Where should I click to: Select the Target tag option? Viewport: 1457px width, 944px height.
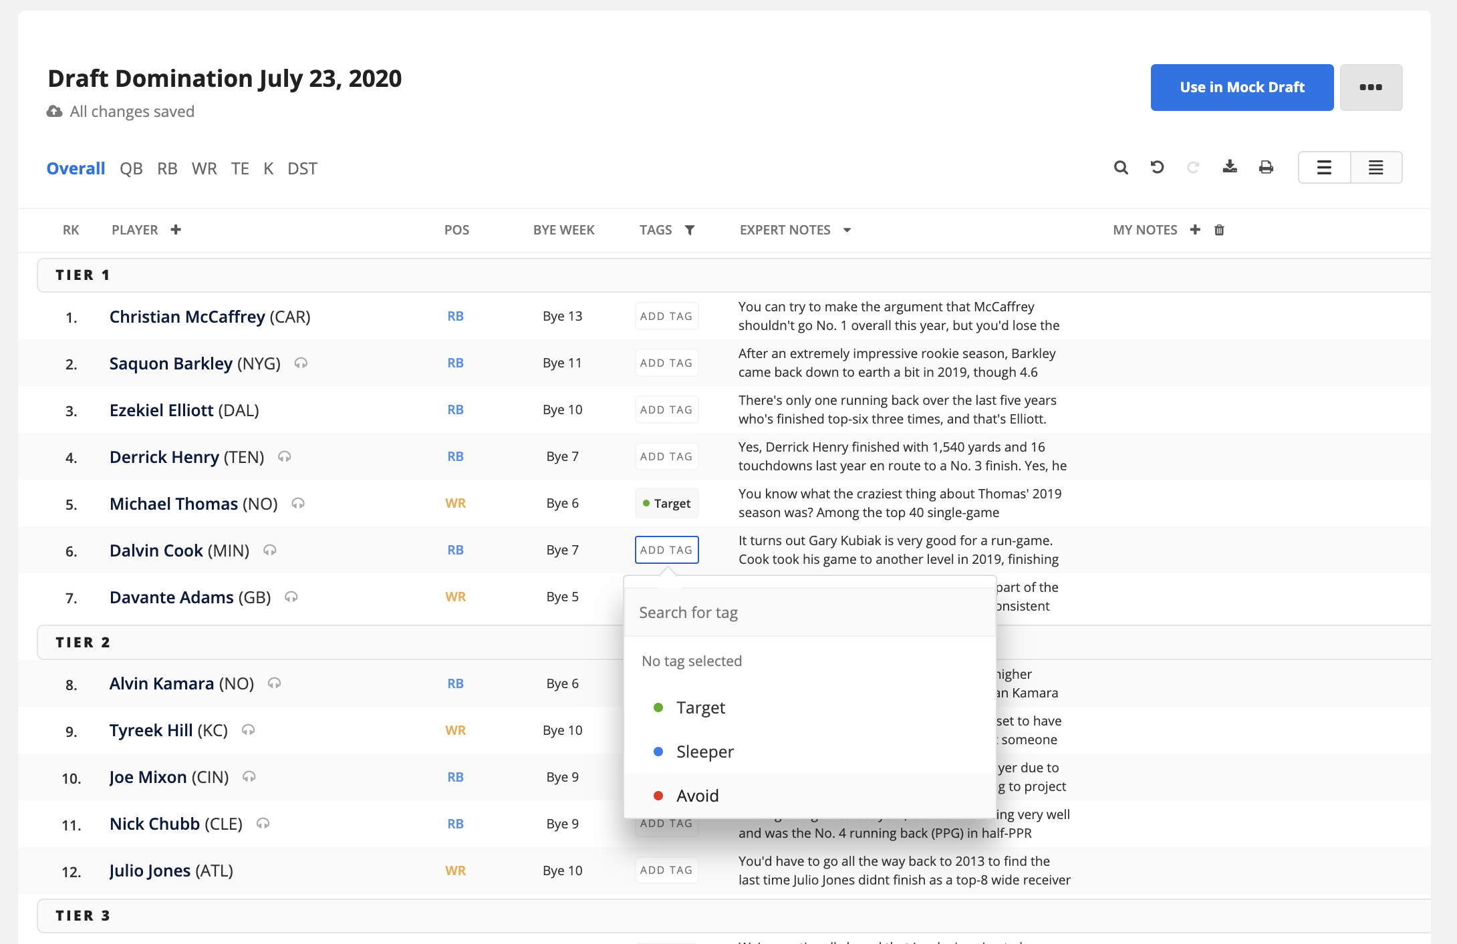[700, 707]
